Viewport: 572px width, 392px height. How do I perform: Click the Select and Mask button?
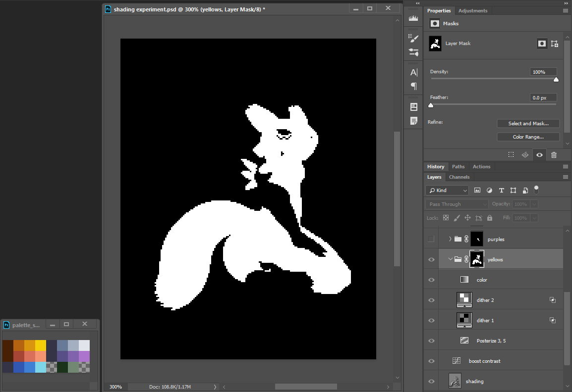(x=528, y=124)
